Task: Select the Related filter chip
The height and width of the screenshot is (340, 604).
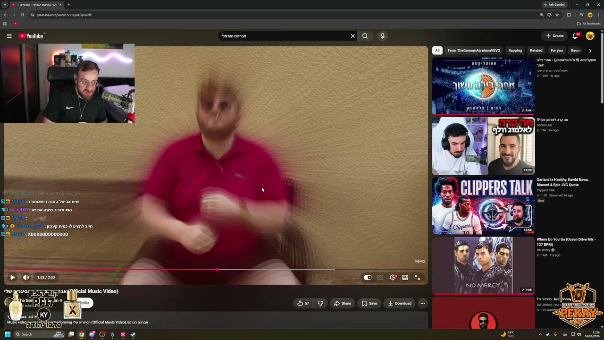Action: 536,51
